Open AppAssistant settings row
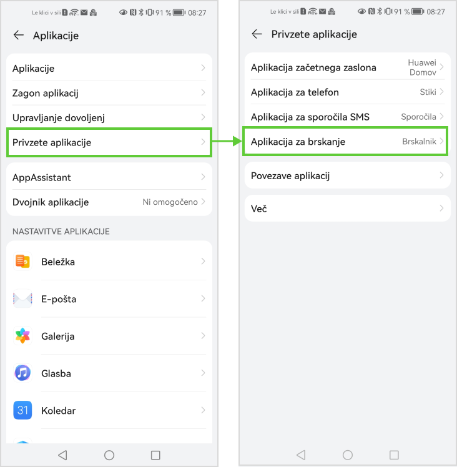This screenshot has height=467, width=457. (x=109, y=177)
